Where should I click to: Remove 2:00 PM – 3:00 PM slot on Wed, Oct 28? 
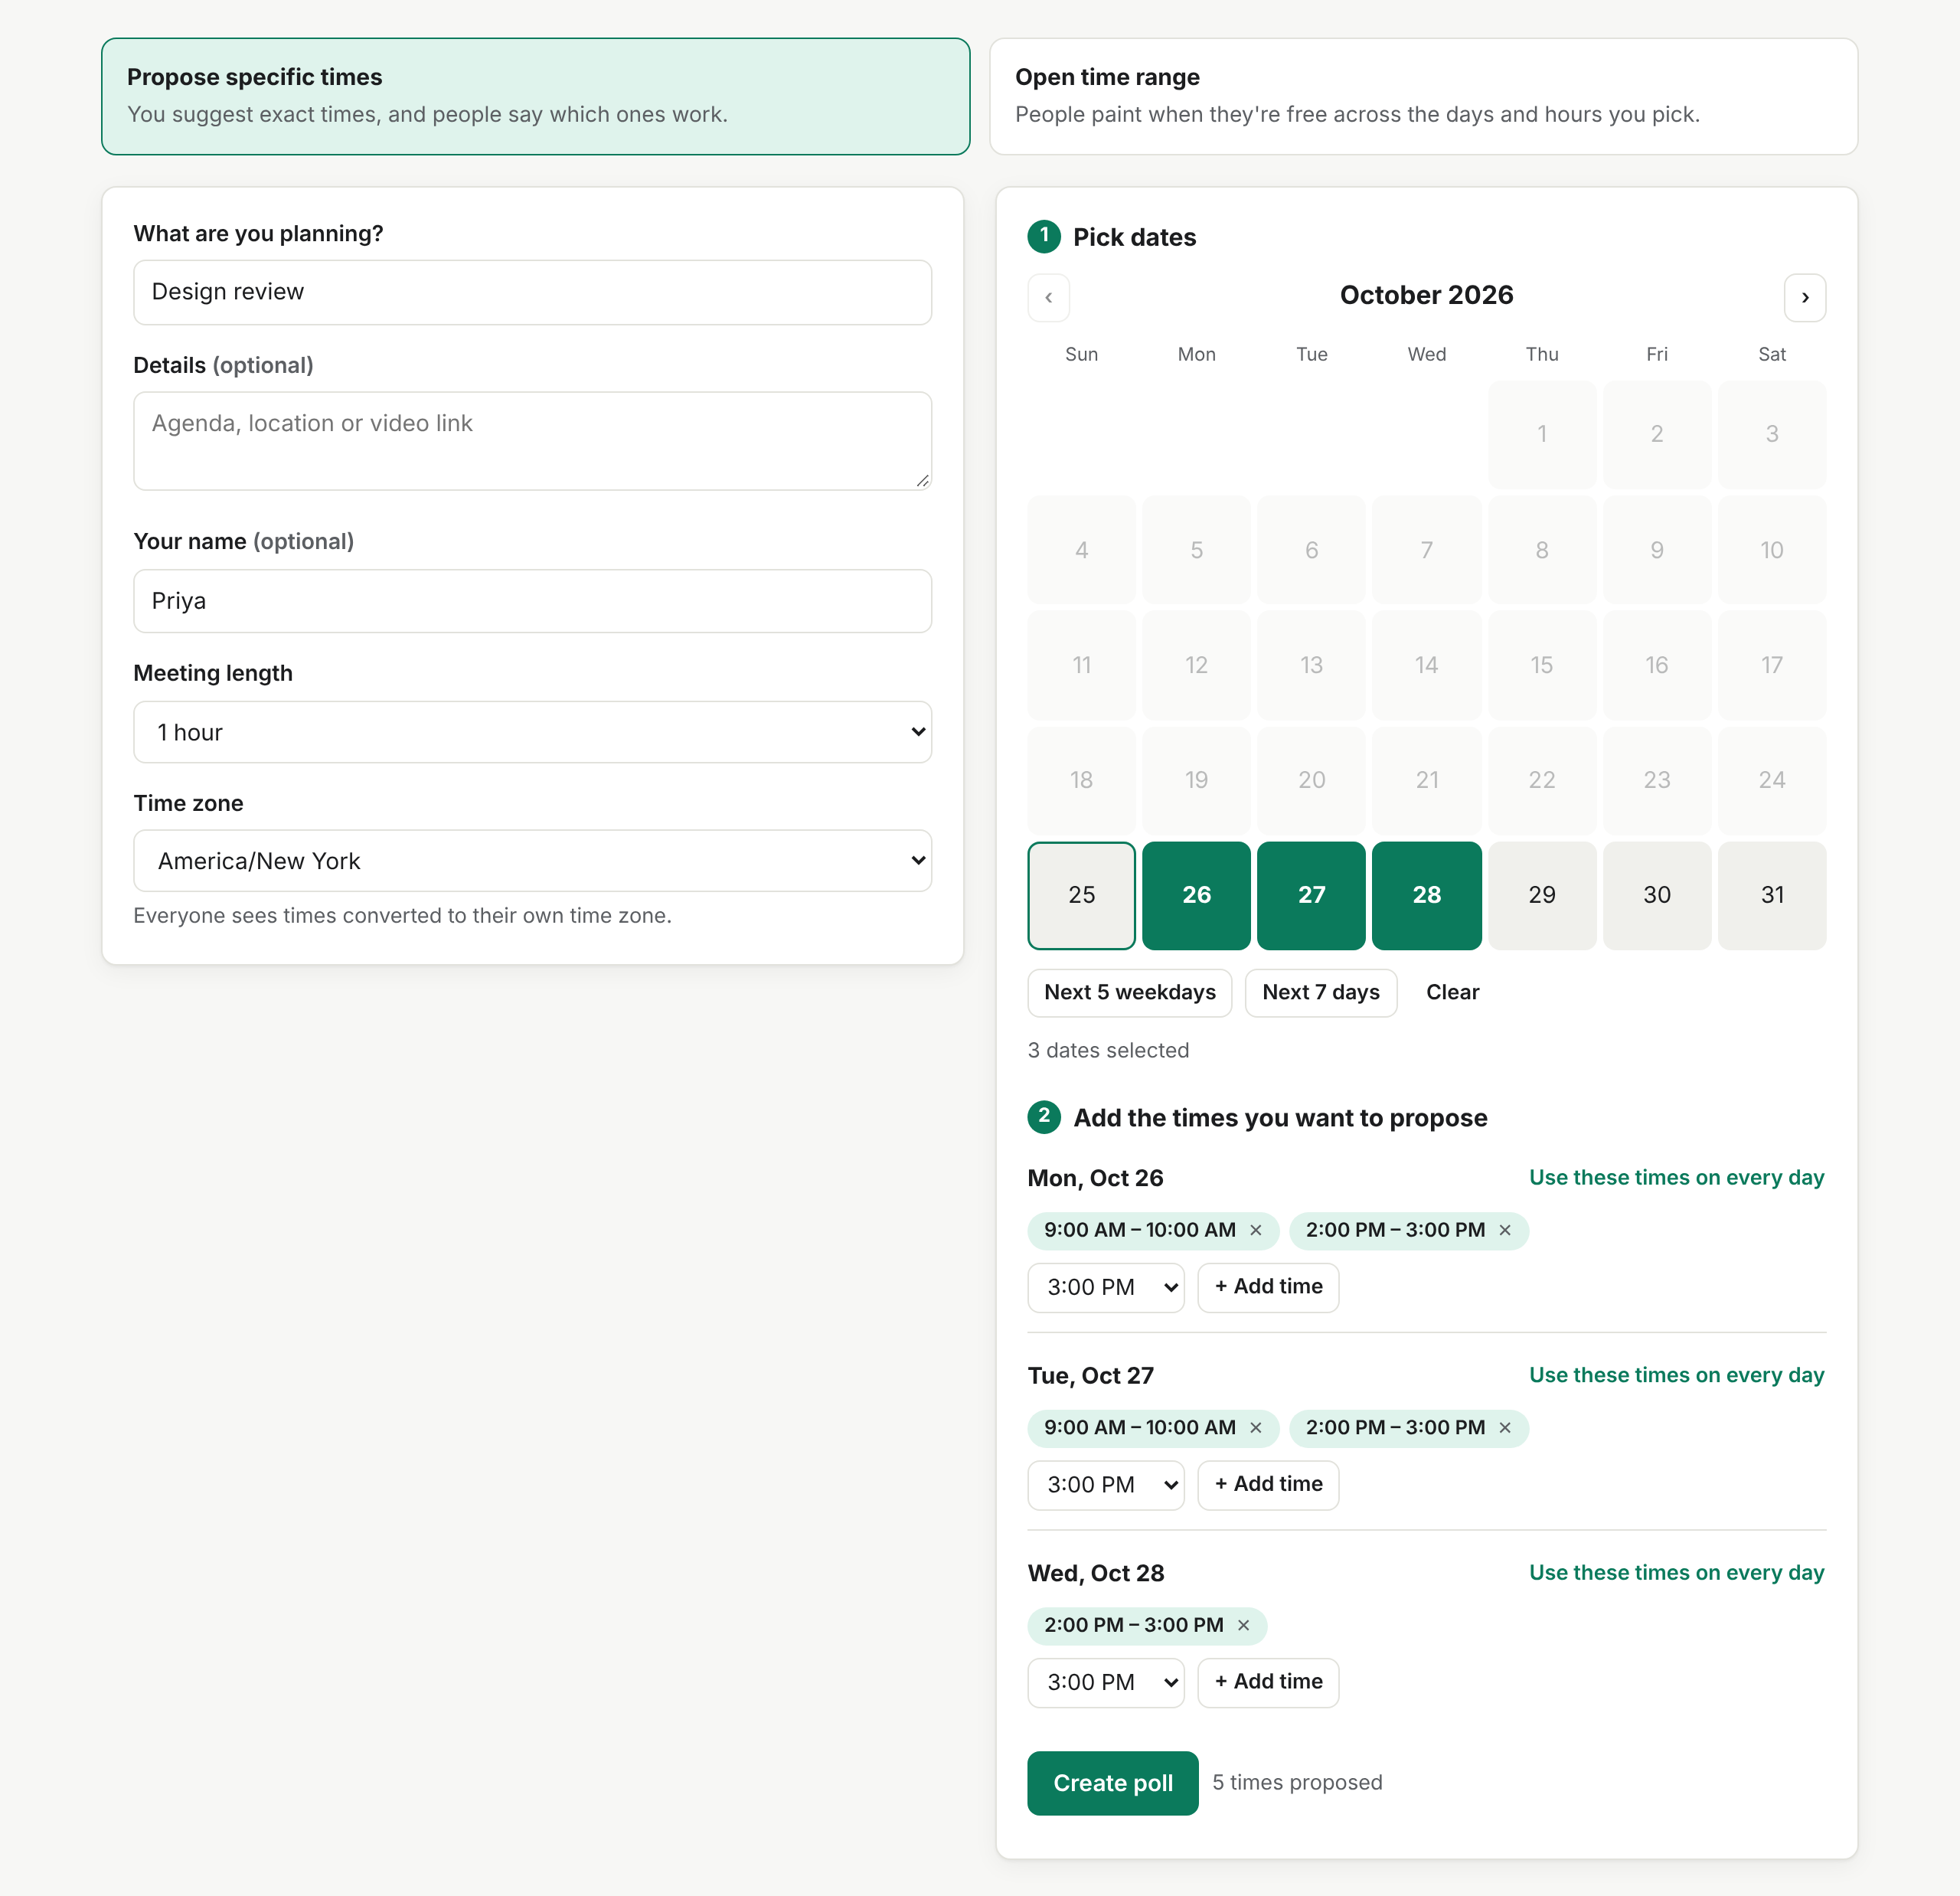click(x=1243, y=1625)
